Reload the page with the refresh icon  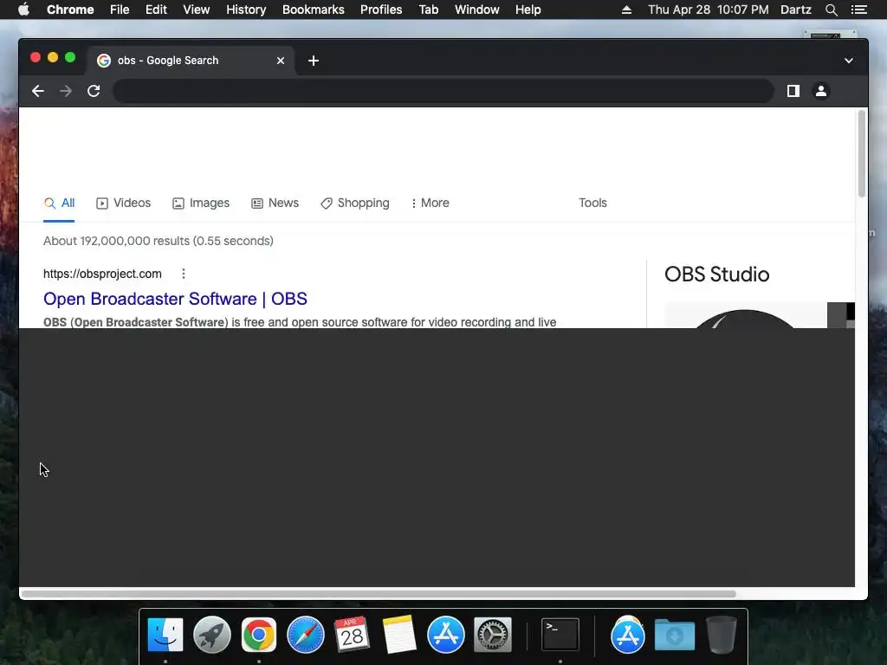click(94, 91)
